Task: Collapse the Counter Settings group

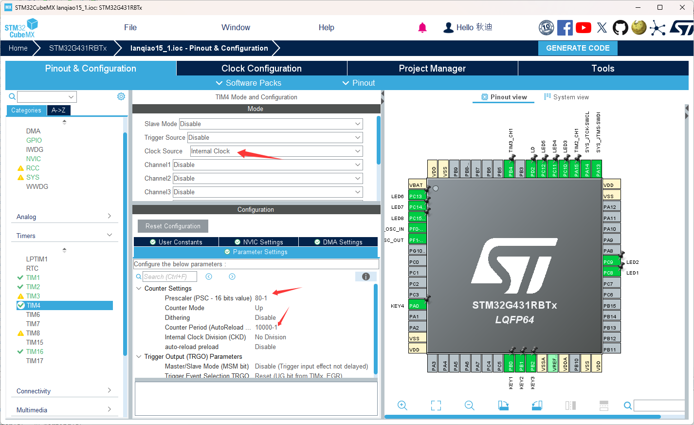Action: 139,289
